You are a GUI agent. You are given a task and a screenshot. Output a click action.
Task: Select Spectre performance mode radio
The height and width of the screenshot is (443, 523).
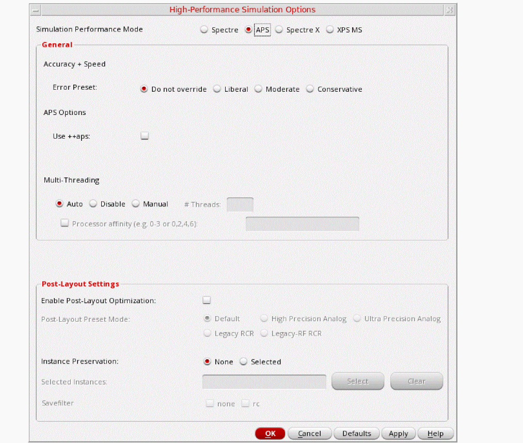coord(204,29)
